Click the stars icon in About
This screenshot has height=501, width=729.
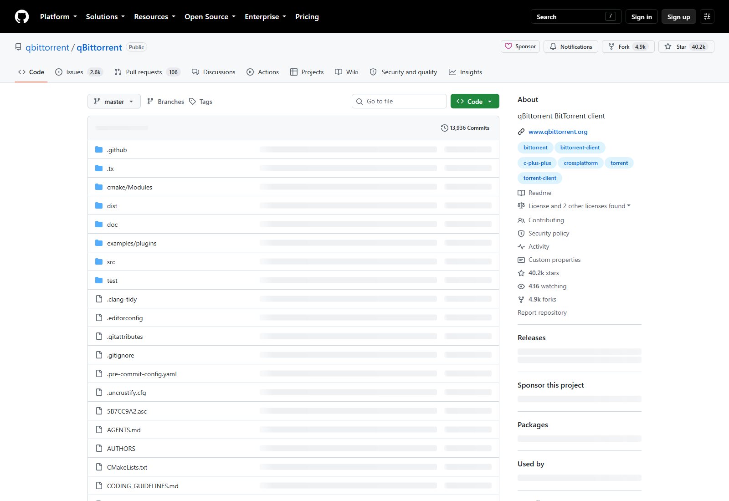pos(521,273)
